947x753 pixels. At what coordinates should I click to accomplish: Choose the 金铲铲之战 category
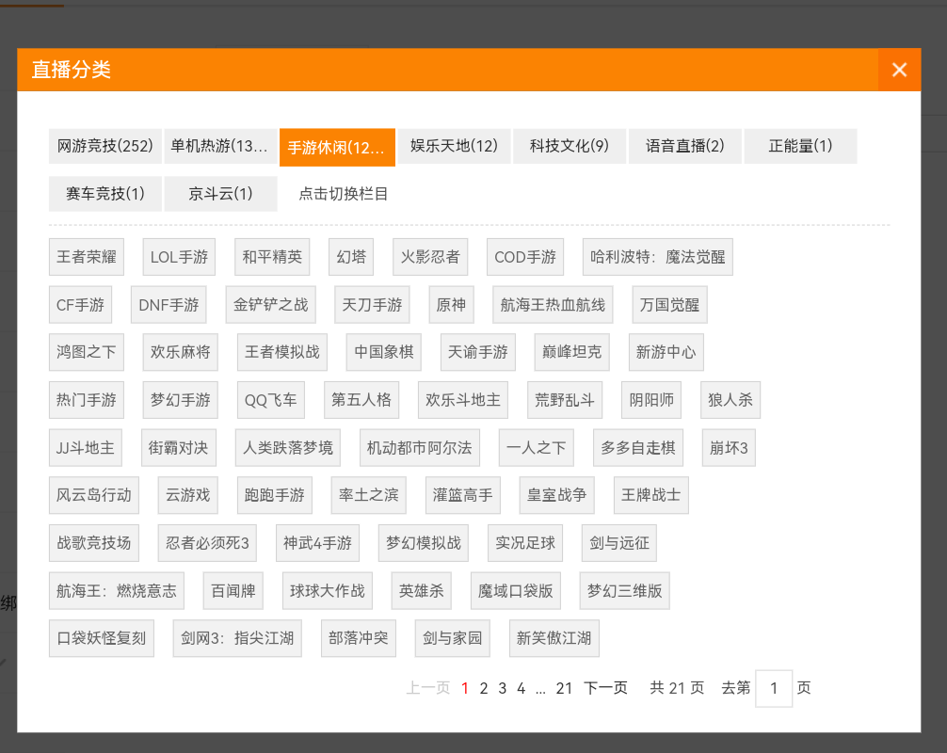pyautogui.click(x=270, y=305)
